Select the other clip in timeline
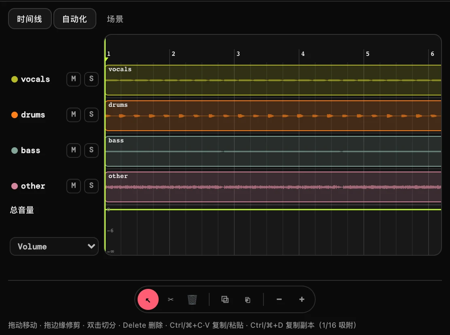This screenshot has width=450, height=335. tap(273, 187)
